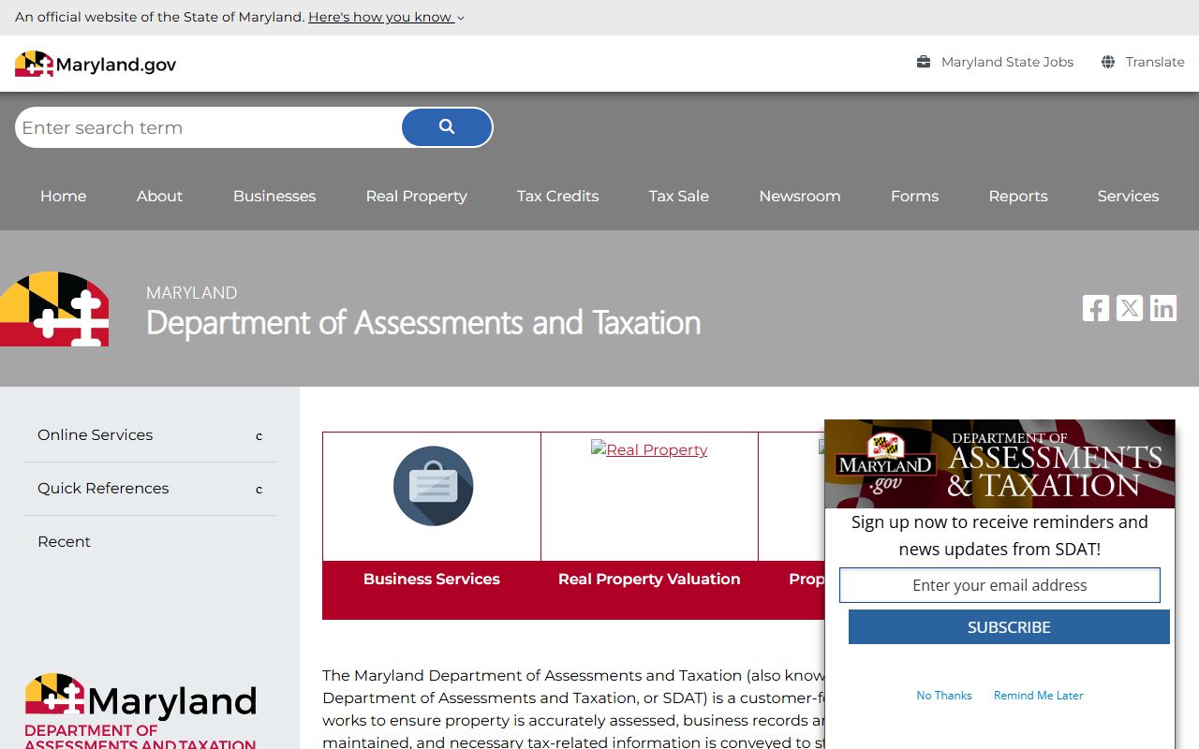Open the Services menu item
The width and height of the screenshot is (1199, 749).
[1129, 196]
